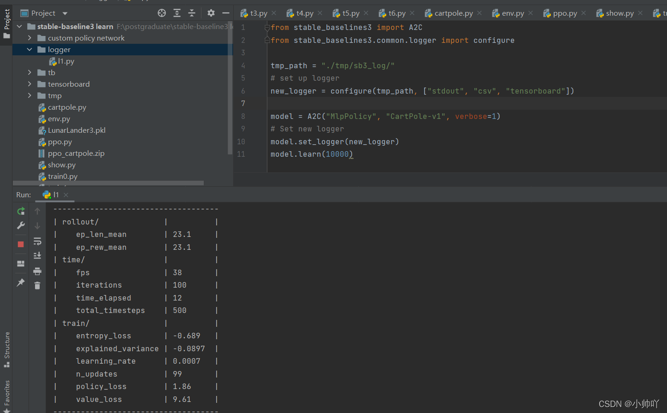
Task: Click the Down the Stack Trace arrow
Action: 37,225
